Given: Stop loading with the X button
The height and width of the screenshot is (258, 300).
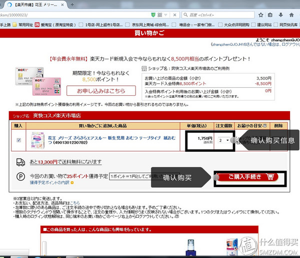Looking at the screenshot, I should pyautogui.click(x=174, y=15).
